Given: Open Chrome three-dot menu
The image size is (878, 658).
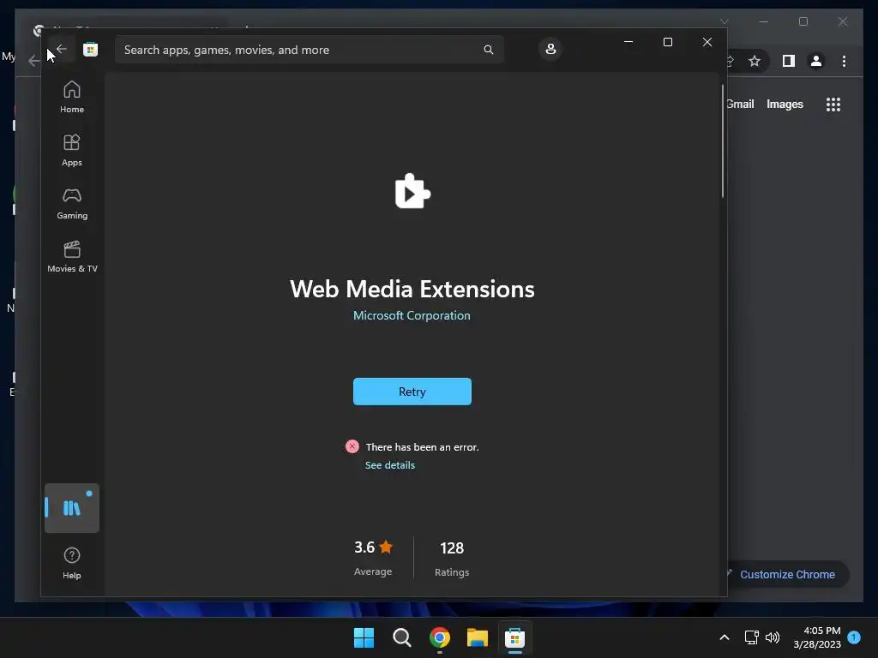Looking at the screenshot, I should click(844, 61).
